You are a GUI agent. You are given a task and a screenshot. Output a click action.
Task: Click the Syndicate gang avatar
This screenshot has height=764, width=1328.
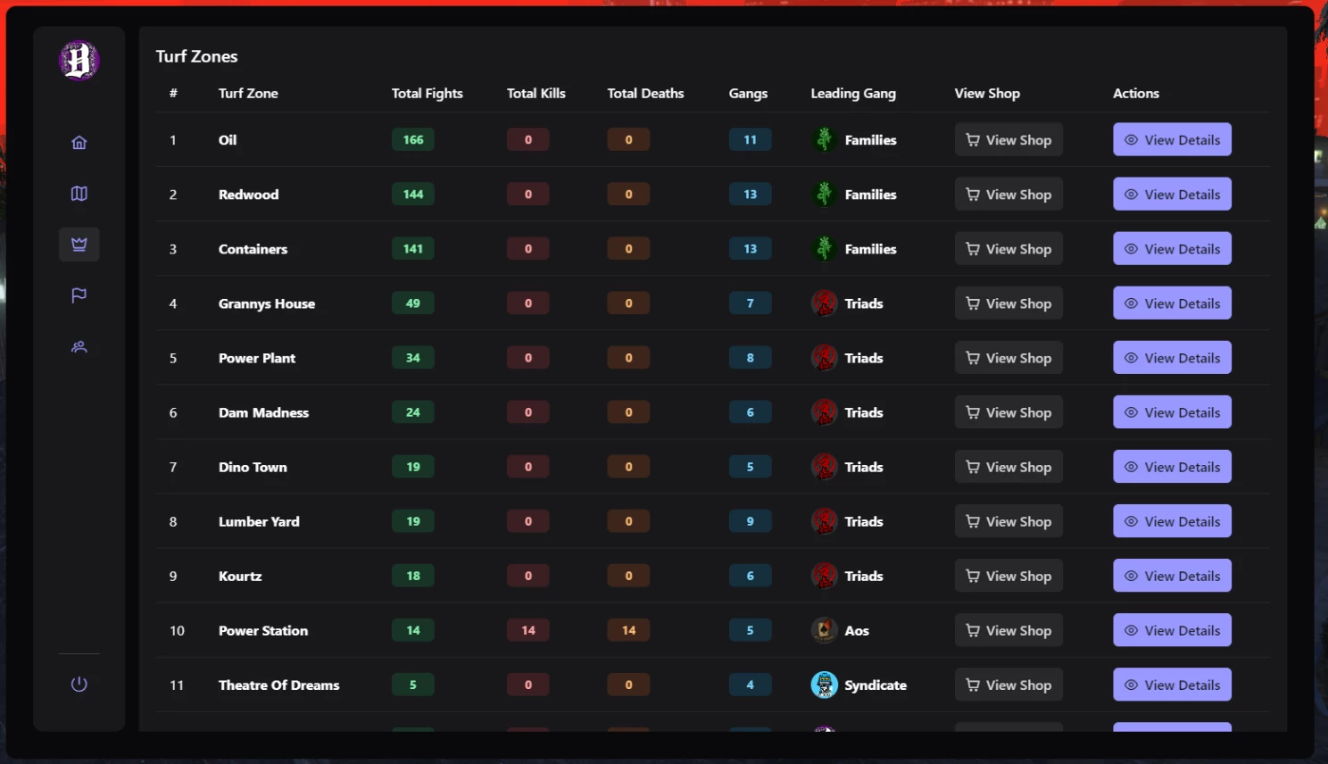tap(824, 685)
